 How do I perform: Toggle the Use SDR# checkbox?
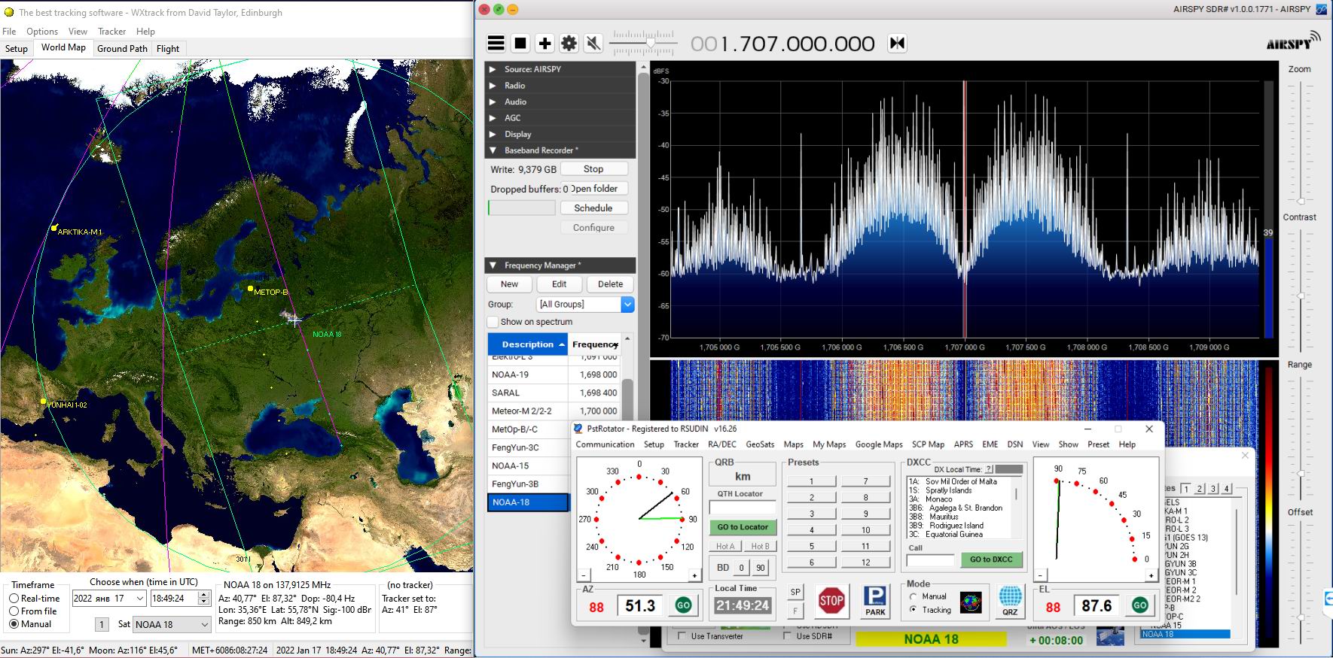click(x=788, y=636)
